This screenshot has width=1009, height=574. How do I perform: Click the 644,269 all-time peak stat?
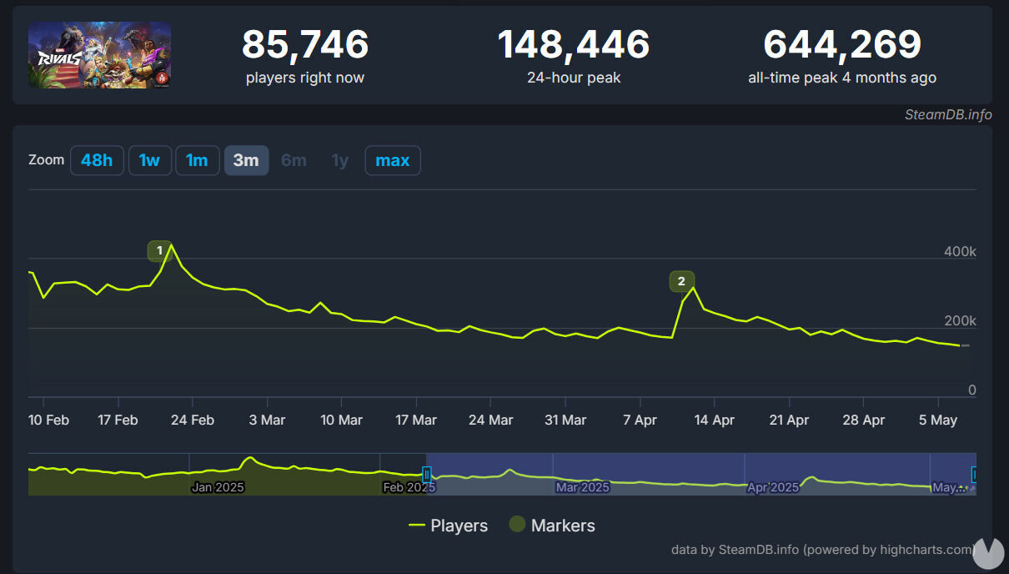(x=841, y=45)
